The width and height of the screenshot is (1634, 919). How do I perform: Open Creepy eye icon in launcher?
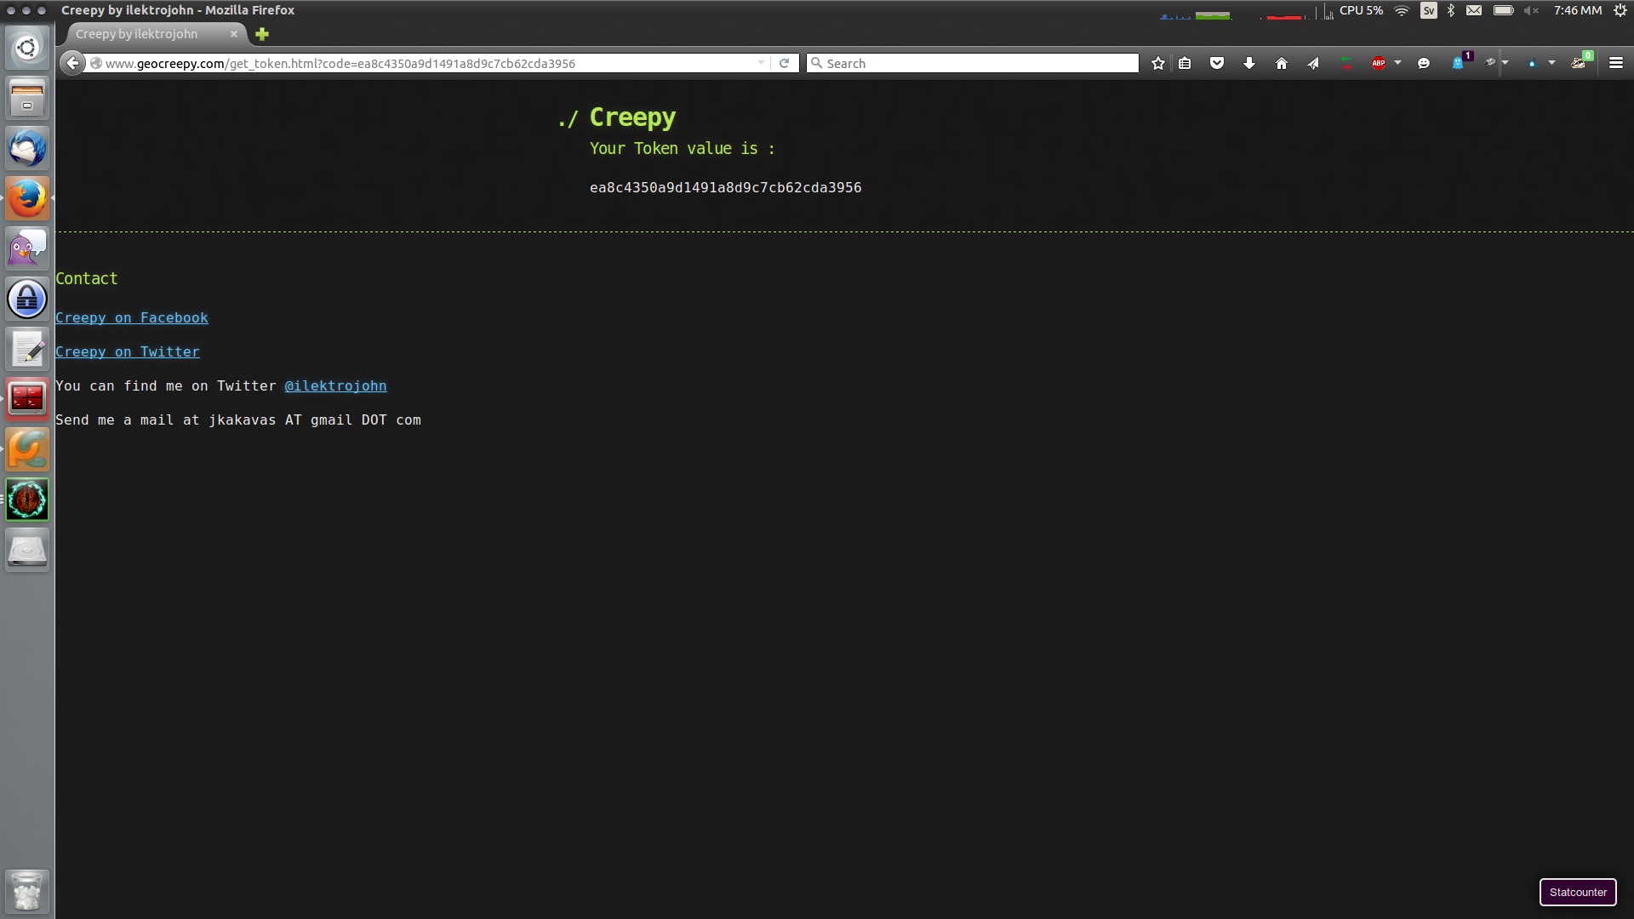[27, 499]
